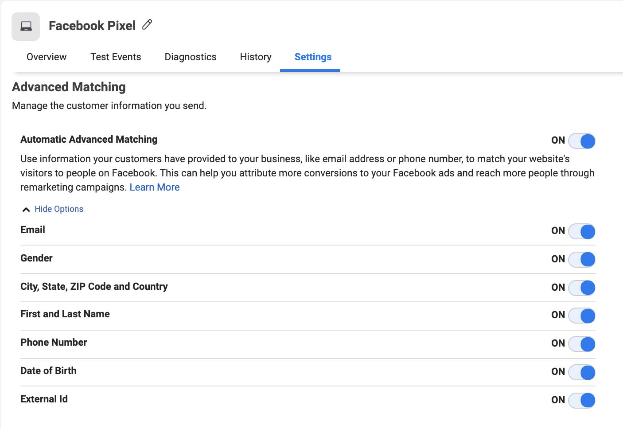The image size is (623, 429).
Task: Toggle the Gender switch off
Action: 581,260
